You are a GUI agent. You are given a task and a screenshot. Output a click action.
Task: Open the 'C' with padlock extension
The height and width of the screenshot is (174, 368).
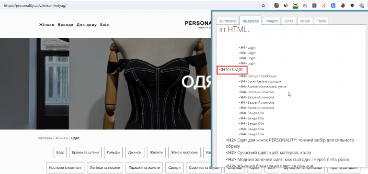click(362, 6)
